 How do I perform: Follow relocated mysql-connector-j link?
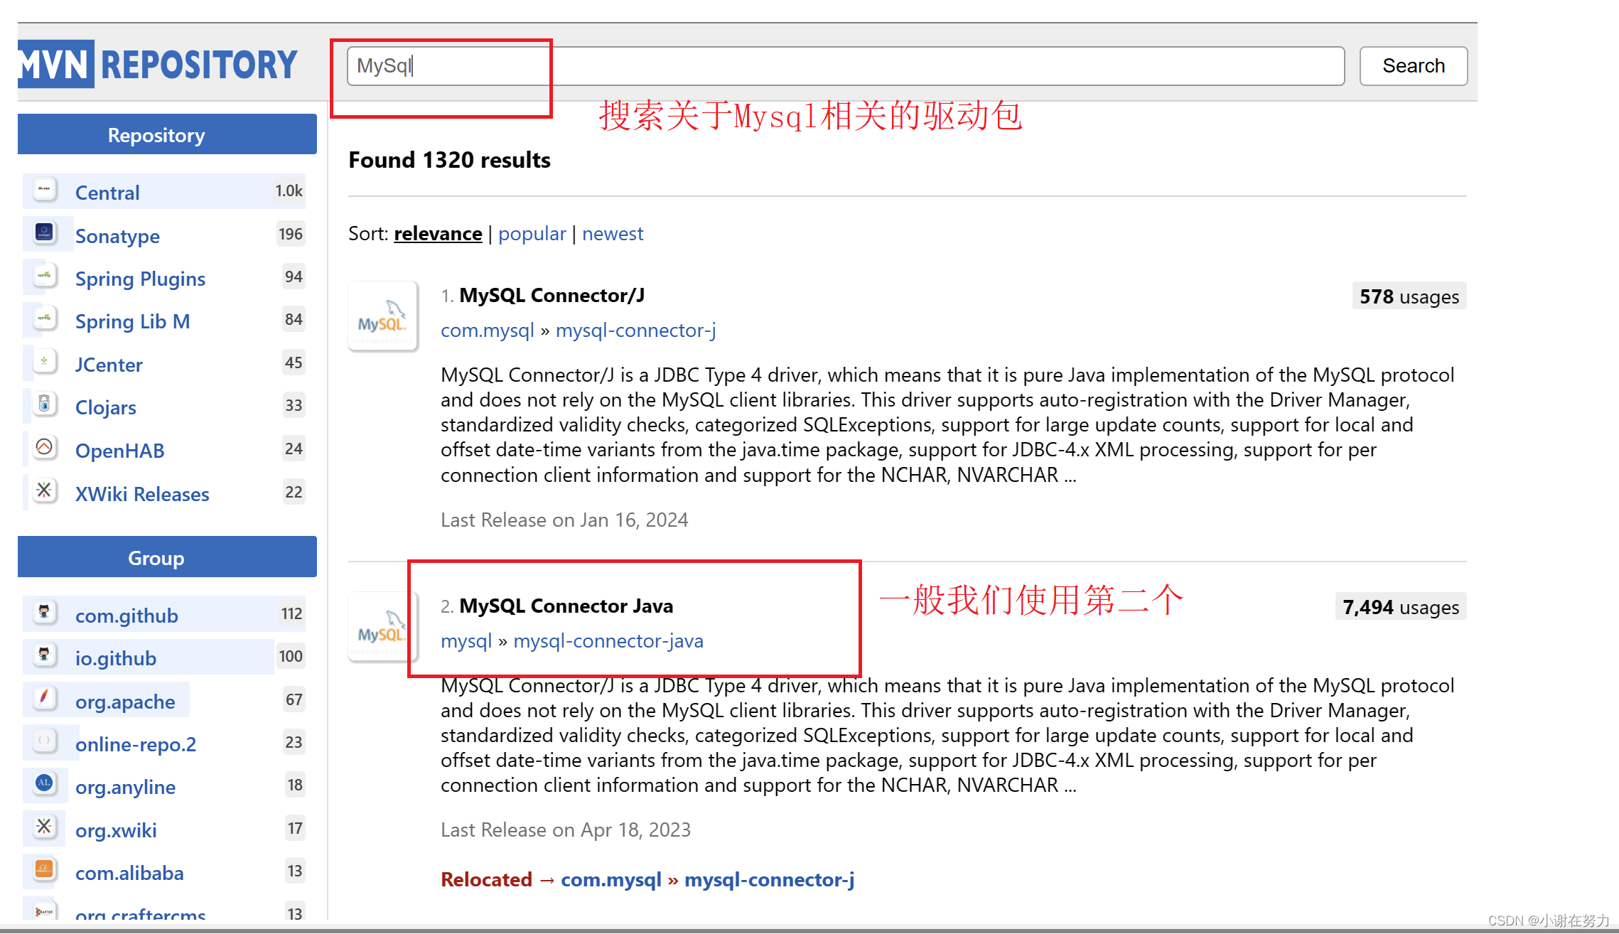[769, 880]
